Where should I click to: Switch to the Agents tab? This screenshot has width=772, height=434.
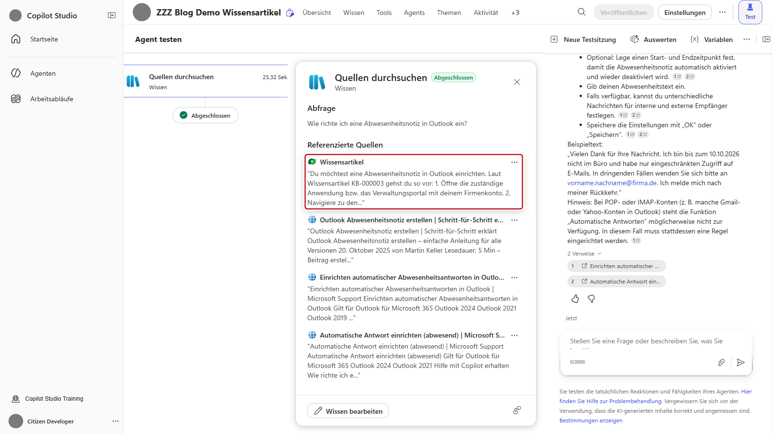coord(414,13)
